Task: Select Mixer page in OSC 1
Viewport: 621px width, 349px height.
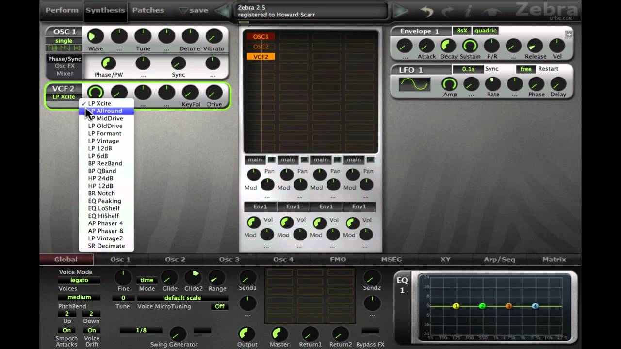Action: [65, 74]
